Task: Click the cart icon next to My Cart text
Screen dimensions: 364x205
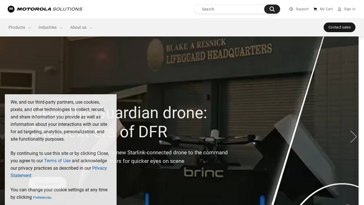Action: pos(315,9)
